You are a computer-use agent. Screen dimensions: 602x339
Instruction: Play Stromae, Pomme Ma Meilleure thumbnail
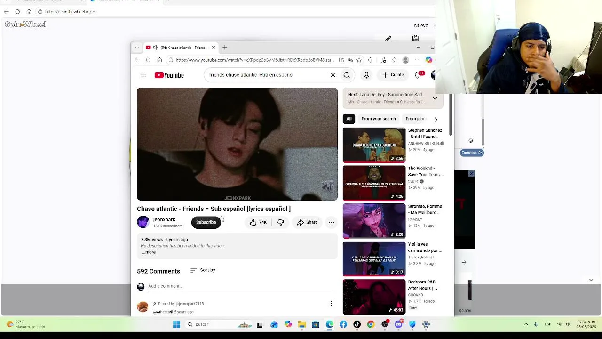(374, 221)
